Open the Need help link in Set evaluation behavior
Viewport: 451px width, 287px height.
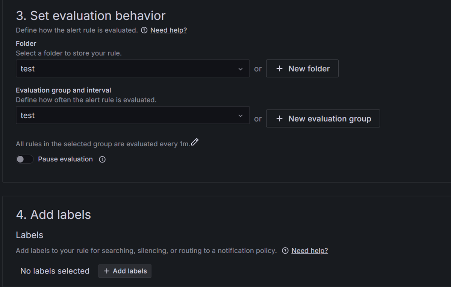click(168, 30)
